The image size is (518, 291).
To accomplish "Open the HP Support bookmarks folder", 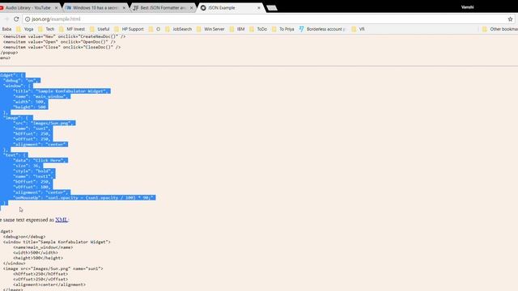I will 129,29.
